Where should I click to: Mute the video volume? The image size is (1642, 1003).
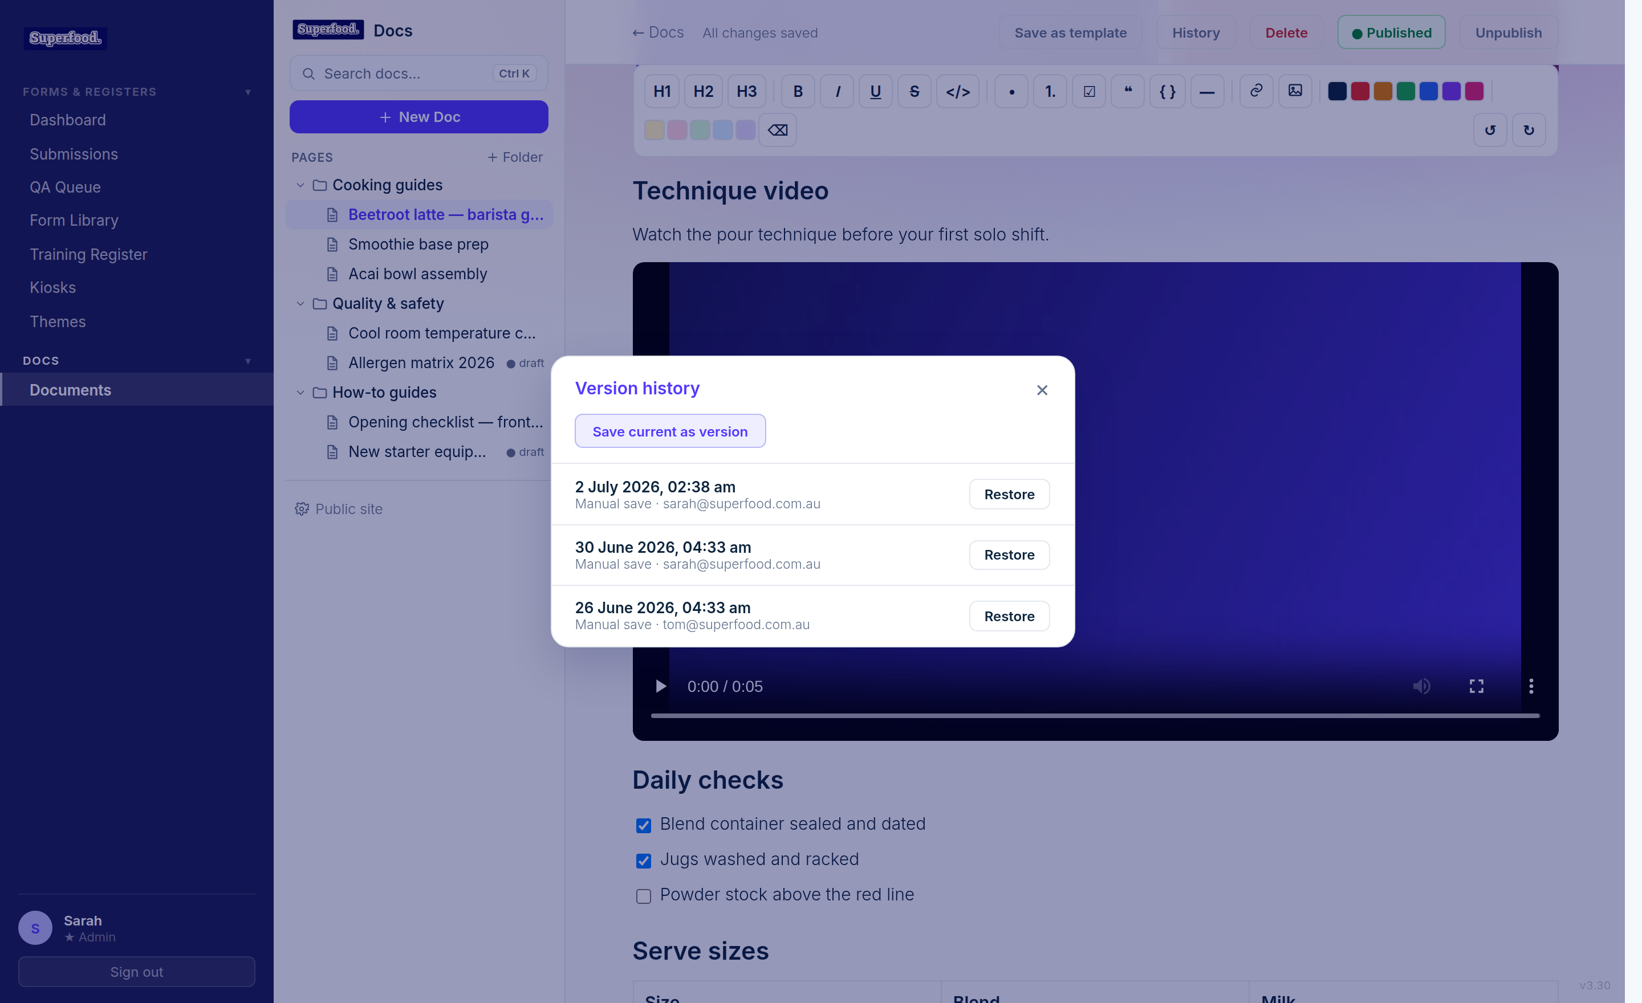coord(1421,686)
